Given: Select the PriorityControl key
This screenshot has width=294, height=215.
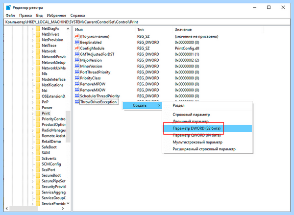Looking at the screenshot, I should 53,119.
